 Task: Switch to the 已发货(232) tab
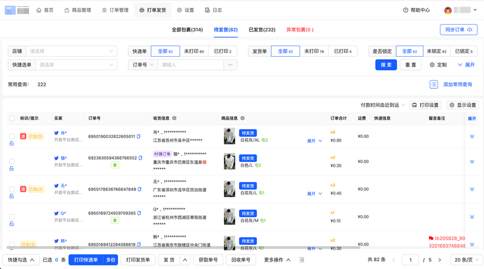point(261,30)
